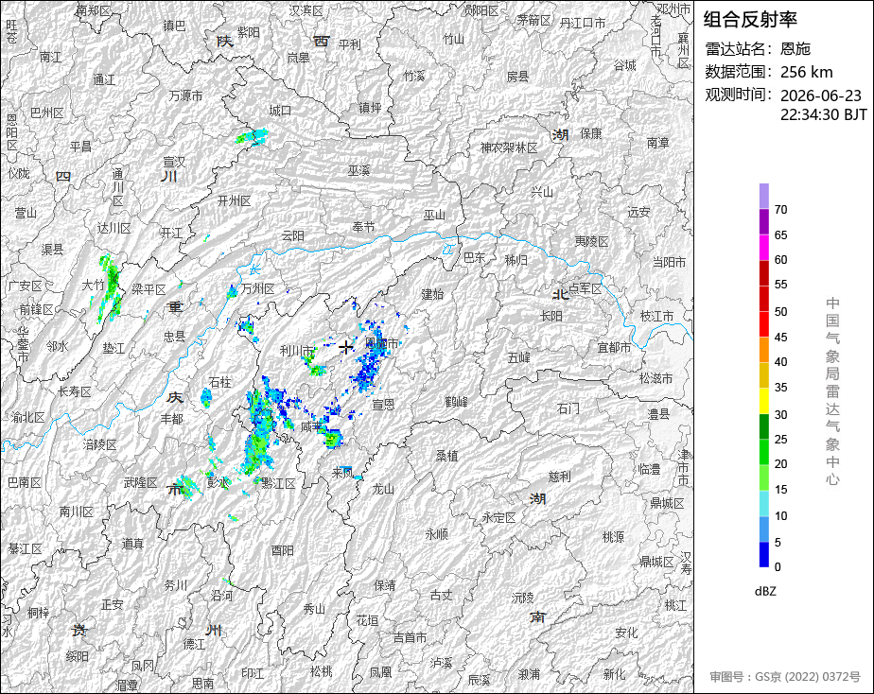Click the map label '巫溪'
The image size is (874, 694).
coord(359,170)
